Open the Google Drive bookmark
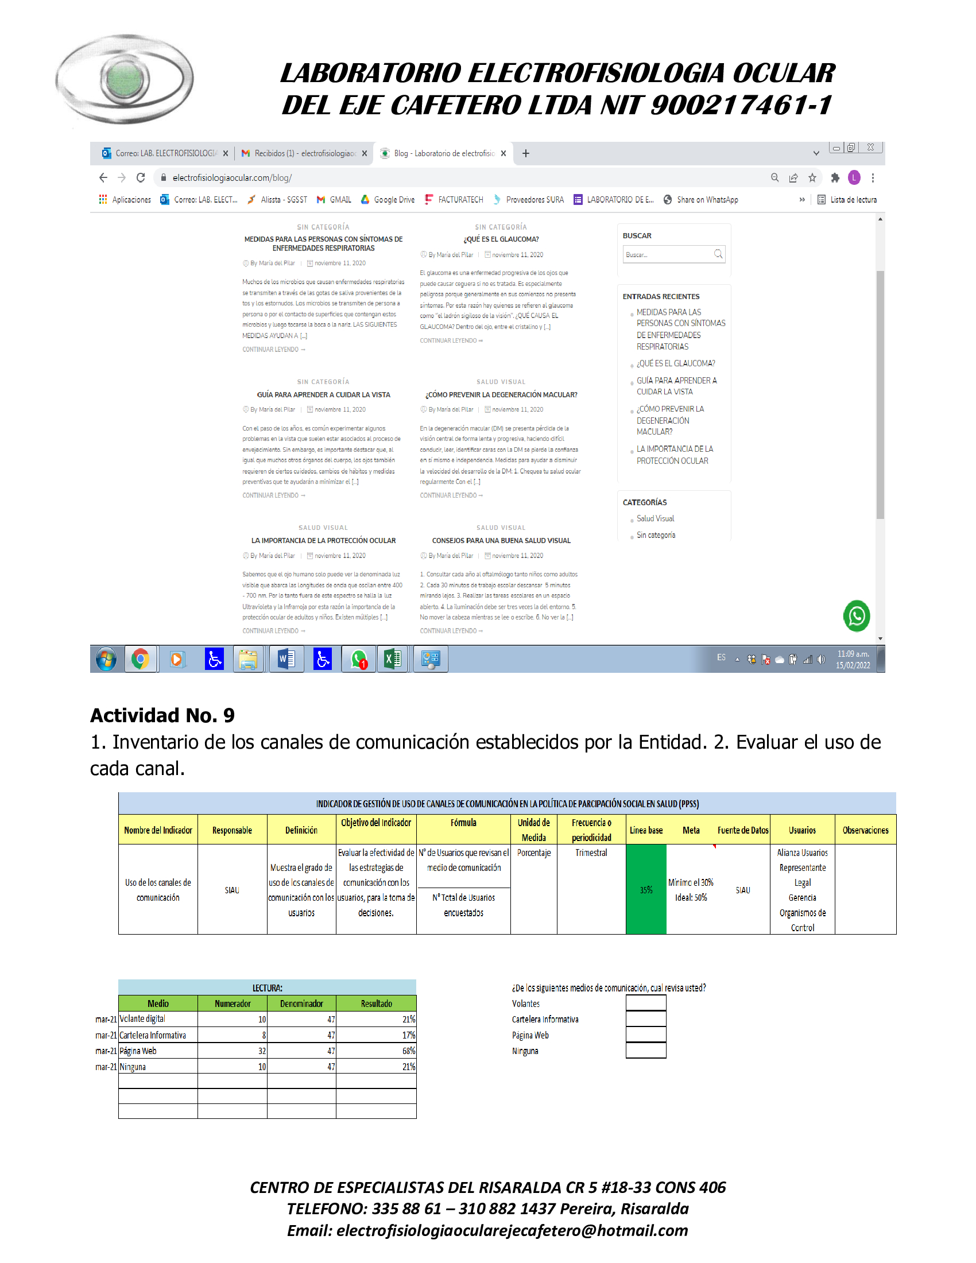 tap(388, 200)
